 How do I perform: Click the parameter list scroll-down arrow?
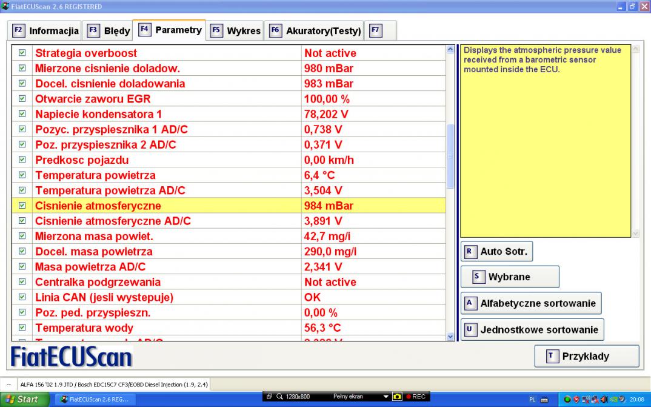point(450,336)
